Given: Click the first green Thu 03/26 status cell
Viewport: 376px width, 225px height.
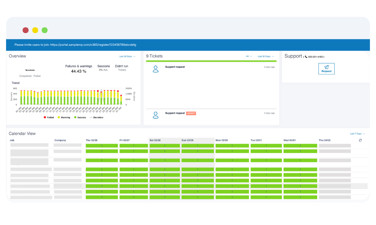Looking at the screenshot, I should (102, 145).
